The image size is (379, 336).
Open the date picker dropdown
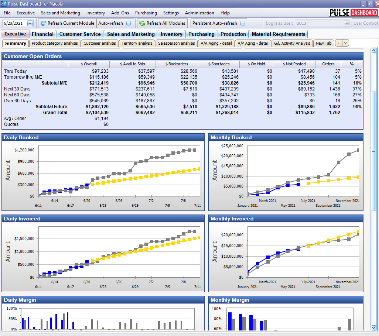(x=30, y=23)
